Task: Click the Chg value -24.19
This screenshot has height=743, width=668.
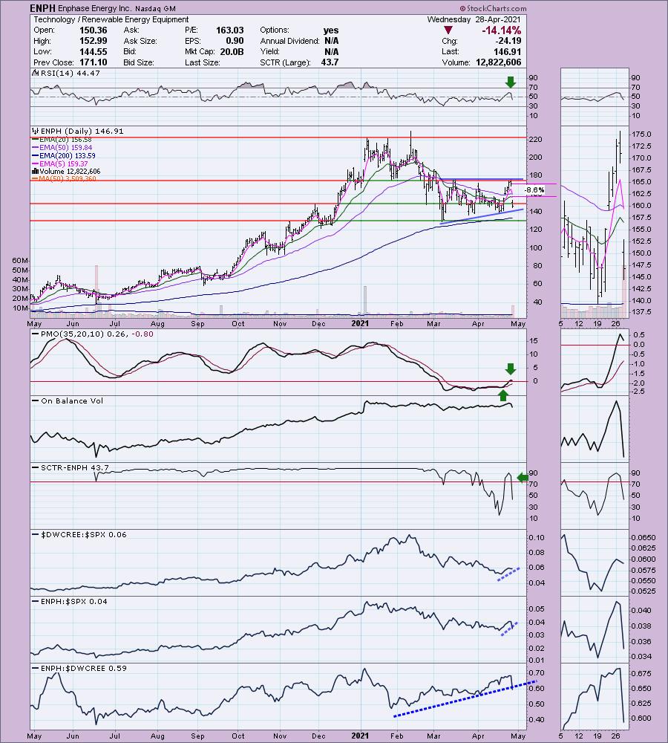Action: pos(508,41)
